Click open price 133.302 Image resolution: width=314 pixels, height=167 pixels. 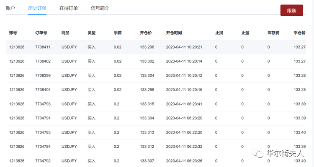(147, 61)
